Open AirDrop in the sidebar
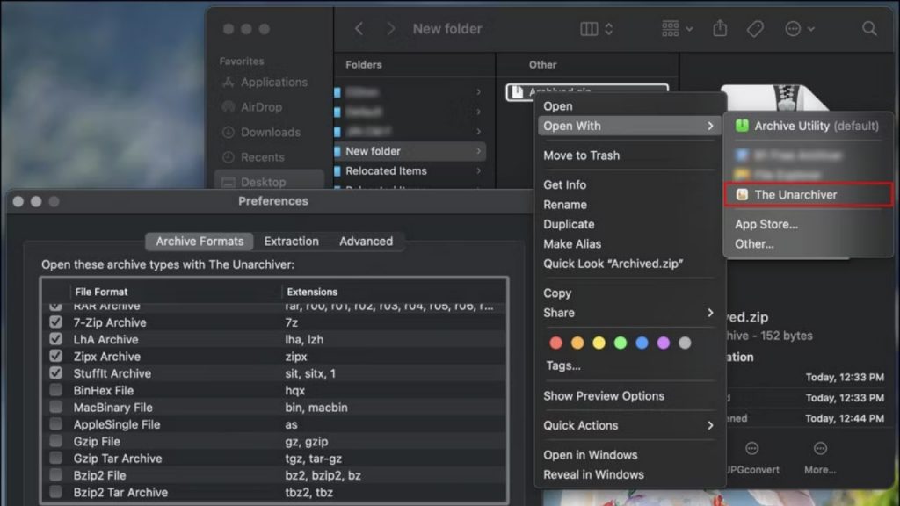This screenshot has height=506, width=900. click(261, 107)
